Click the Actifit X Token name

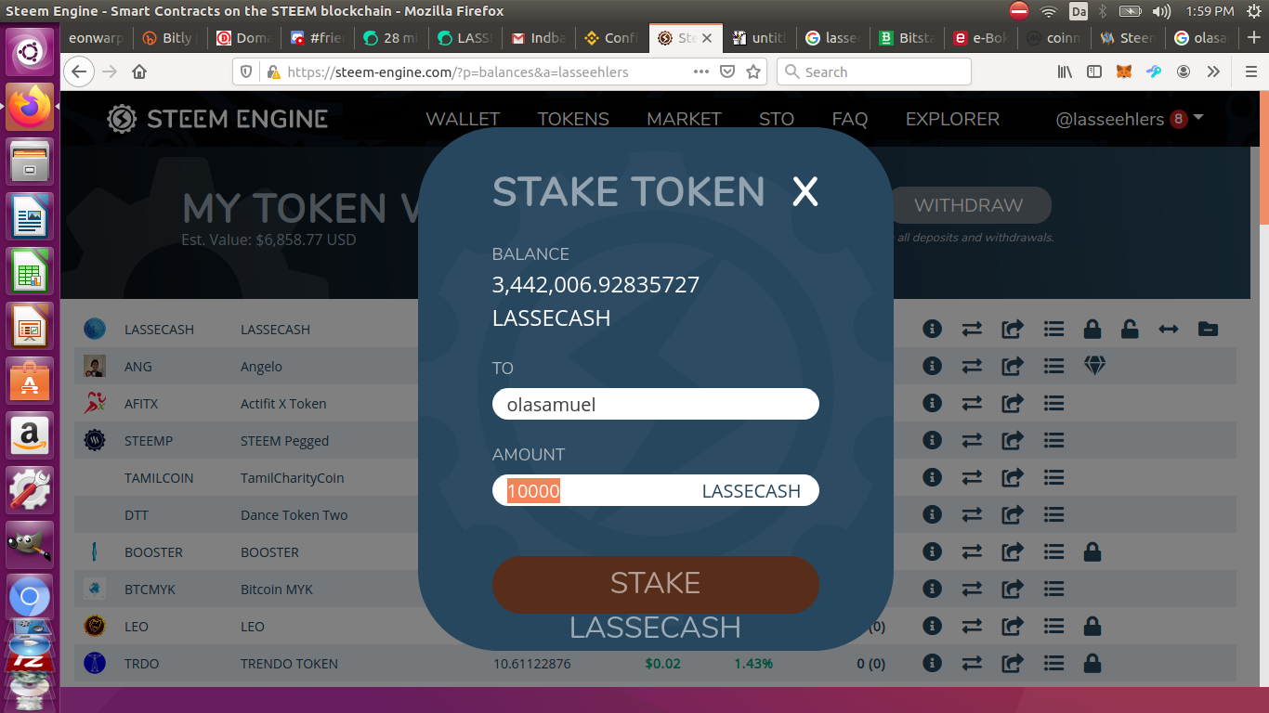[x=283, y=404]
